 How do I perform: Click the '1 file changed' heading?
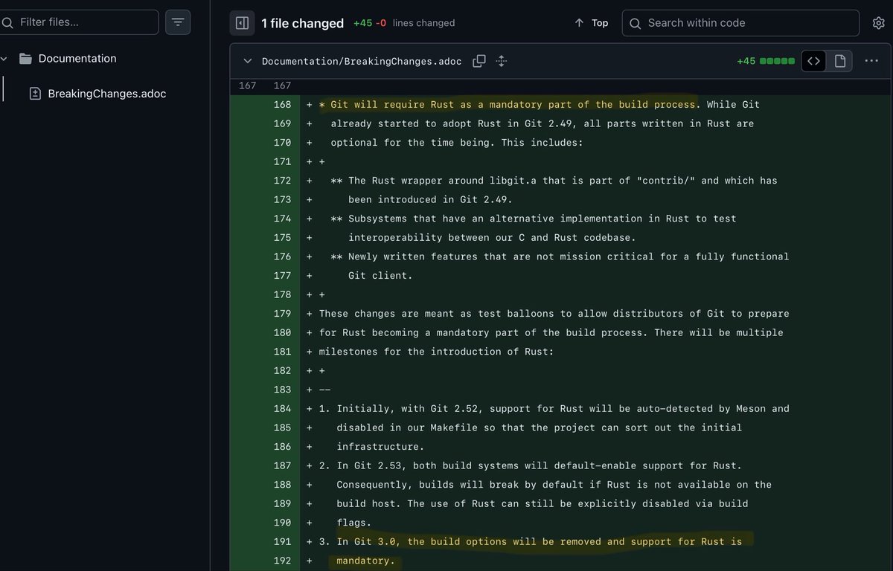[302, 23]
